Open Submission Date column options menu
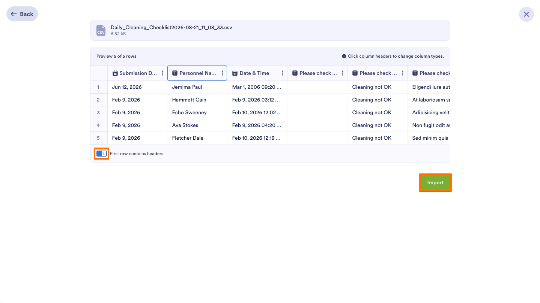This screenshot has width=540, height=303. point(162,73)
